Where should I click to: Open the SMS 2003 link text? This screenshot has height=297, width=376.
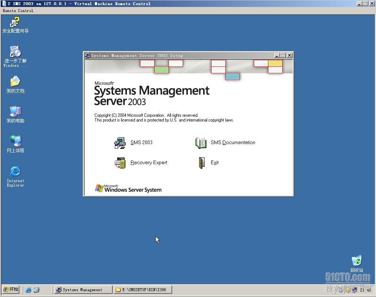coord(142,143)
